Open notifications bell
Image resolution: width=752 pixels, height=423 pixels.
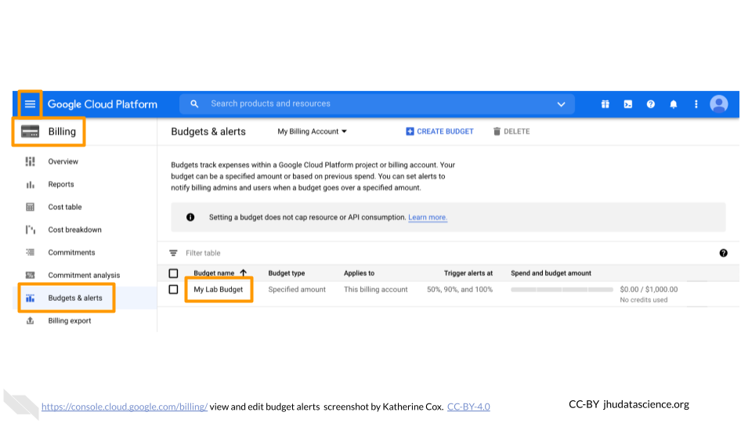point(674,104)
